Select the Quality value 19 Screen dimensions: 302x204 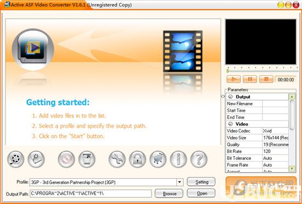point(276,145)
